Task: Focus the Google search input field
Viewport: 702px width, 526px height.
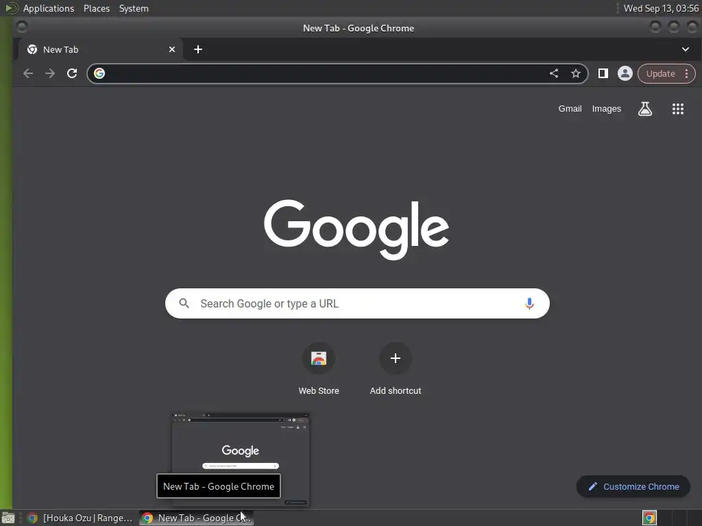Action: coord(357,303)
